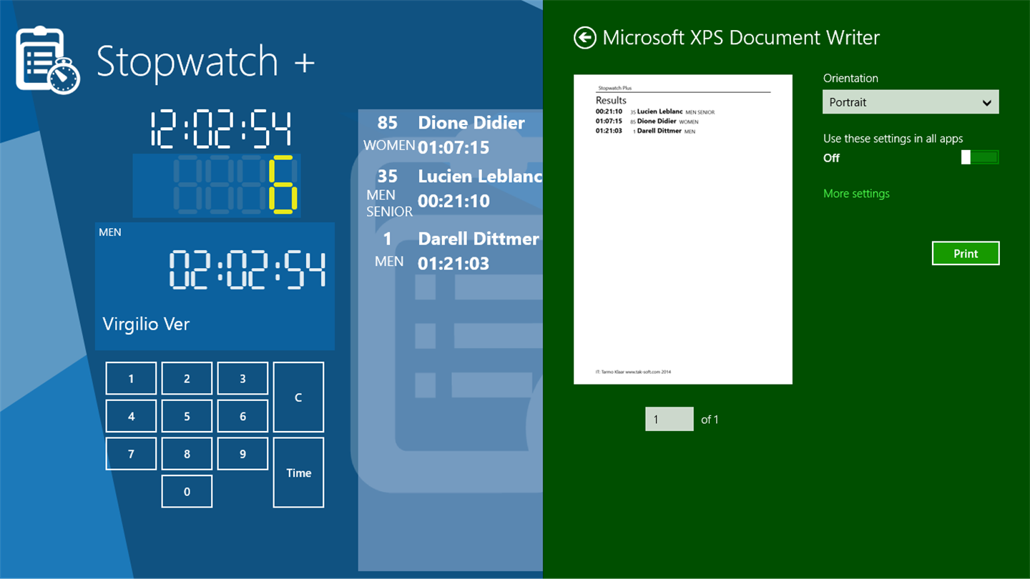Click the MEN SENIOR category label

[389, 203]
